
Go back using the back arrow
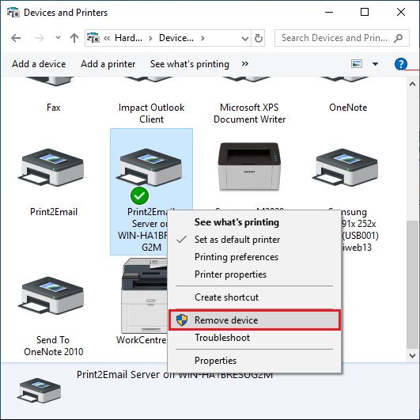16,38
